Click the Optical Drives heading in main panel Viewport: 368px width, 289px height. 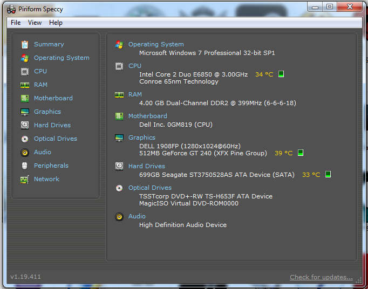[150, 188]
